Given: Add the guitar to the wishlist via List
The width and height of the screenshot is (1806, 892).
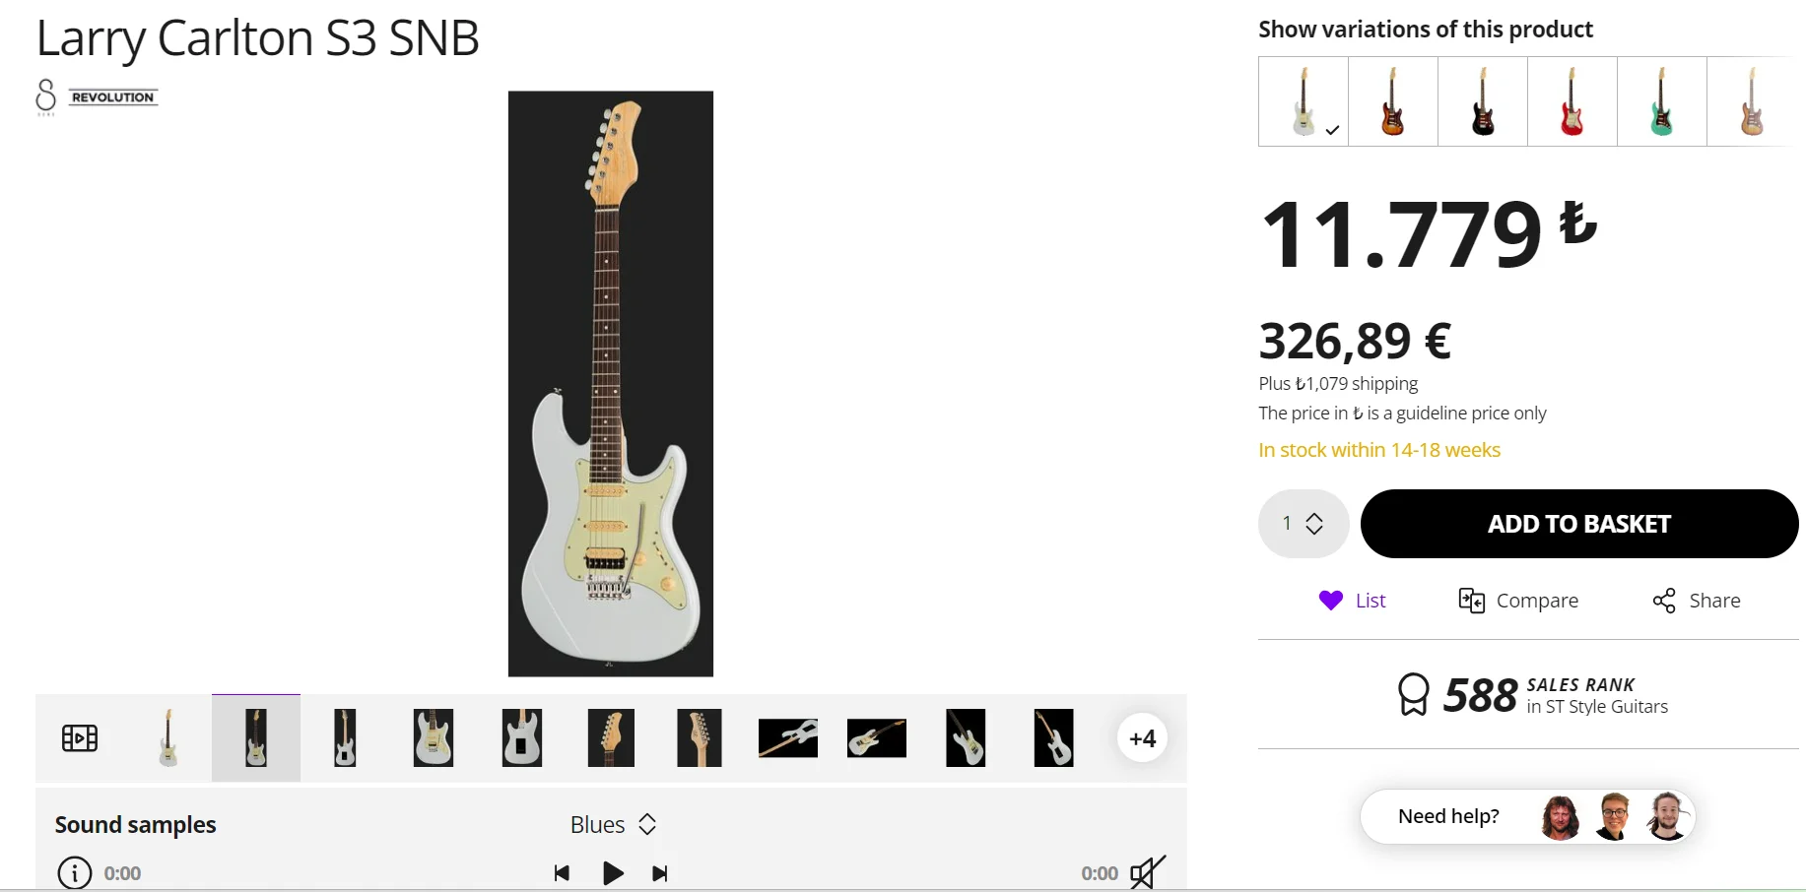Looking at the screenshot, I should point(1352,601).
